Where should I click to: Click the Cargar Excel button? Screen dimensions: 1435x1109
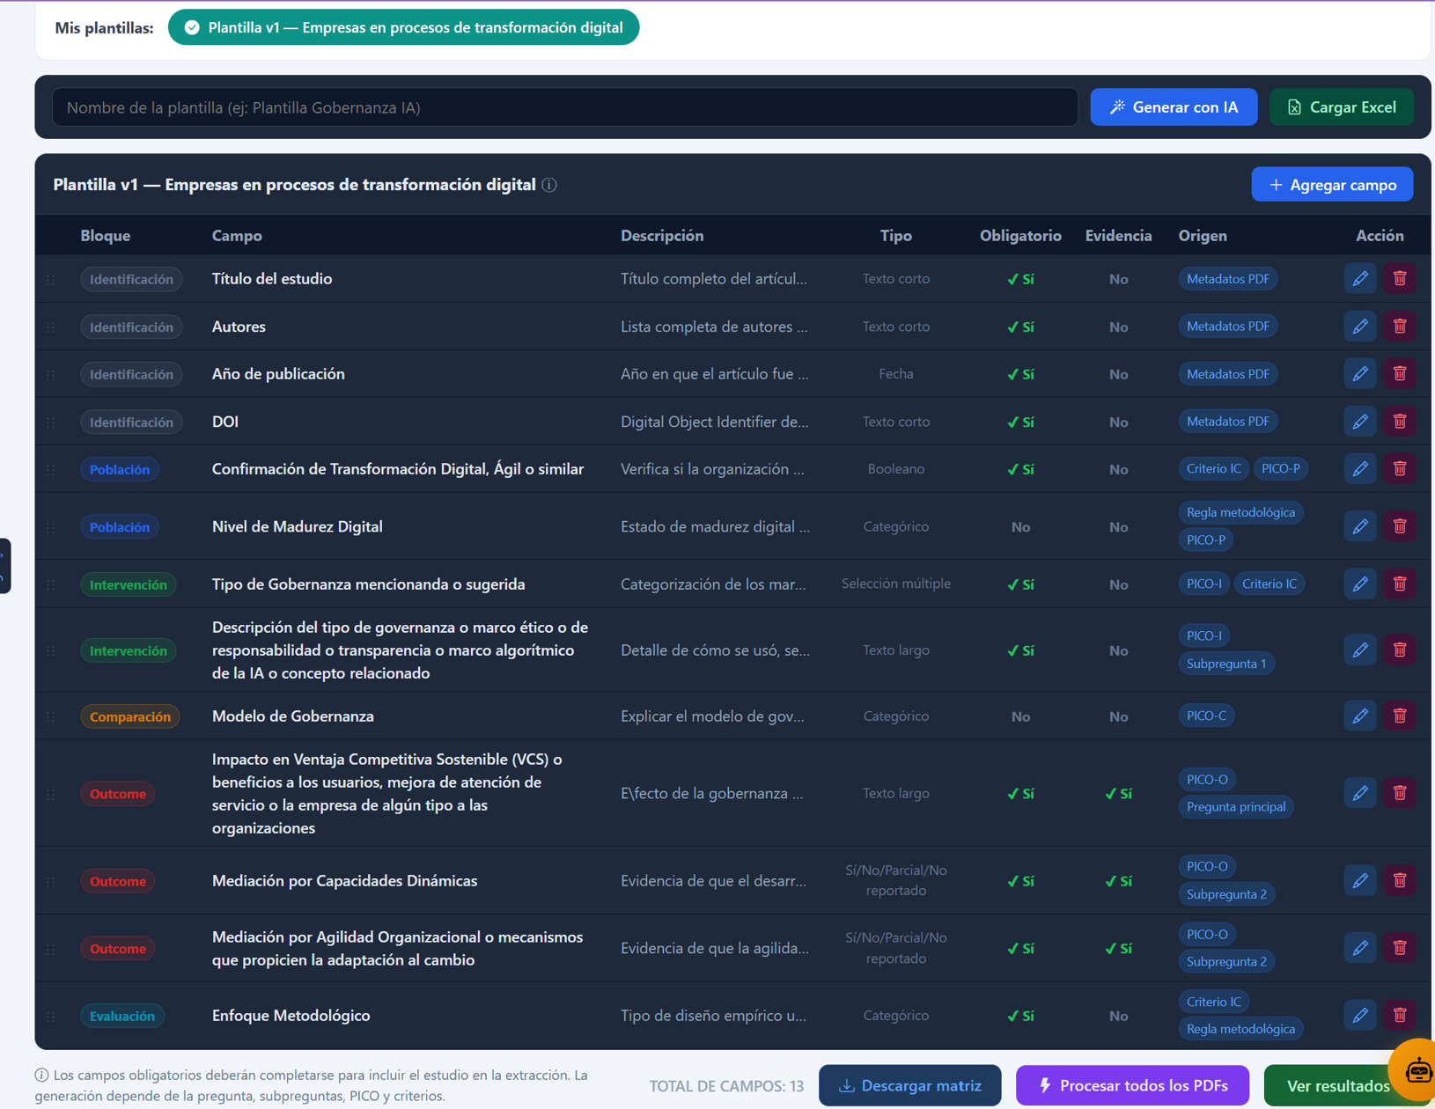click(x=1341, y=107)
